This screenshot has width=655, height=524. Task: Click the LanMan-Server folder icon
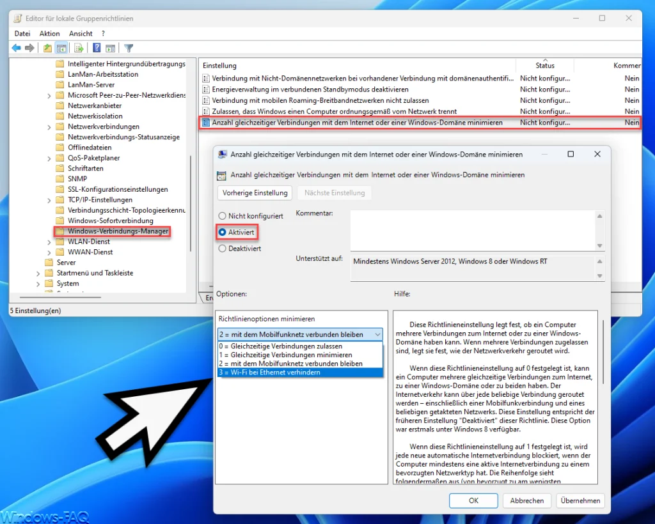[60, 85]
